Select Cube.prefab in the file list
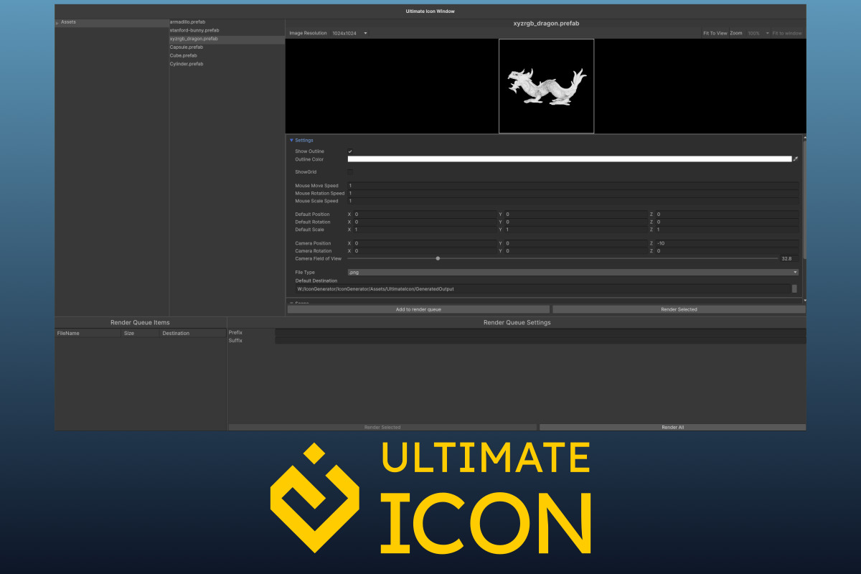 pos(227,55)
